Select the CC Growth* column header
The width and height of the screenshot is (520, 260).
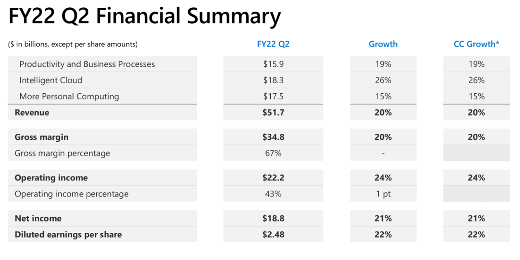click(476, 44)
